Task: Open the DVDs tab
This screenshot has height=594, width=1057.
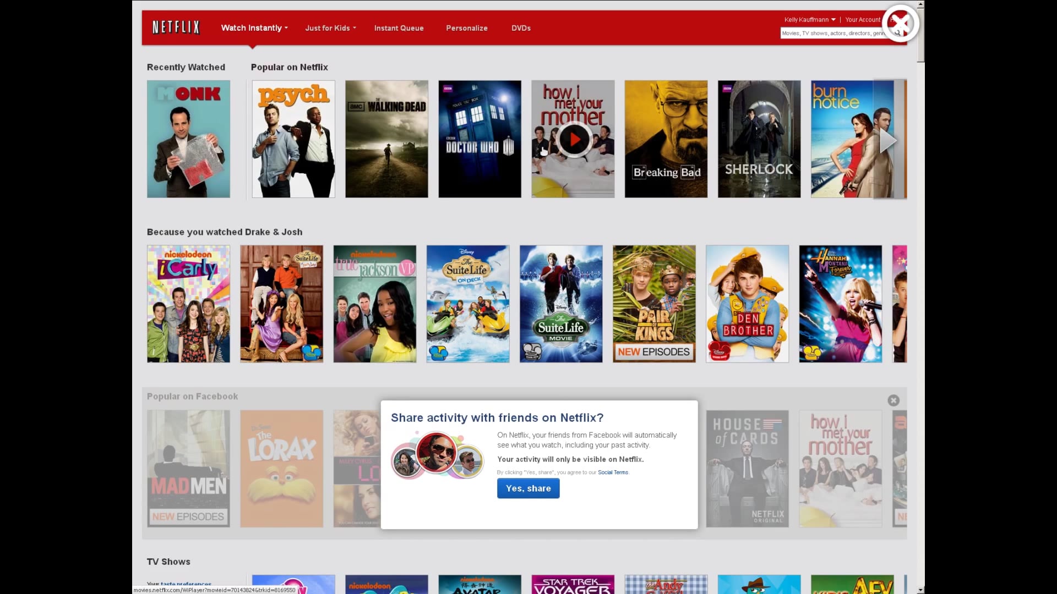Action: pyautogui.click(x=521, y=28)
